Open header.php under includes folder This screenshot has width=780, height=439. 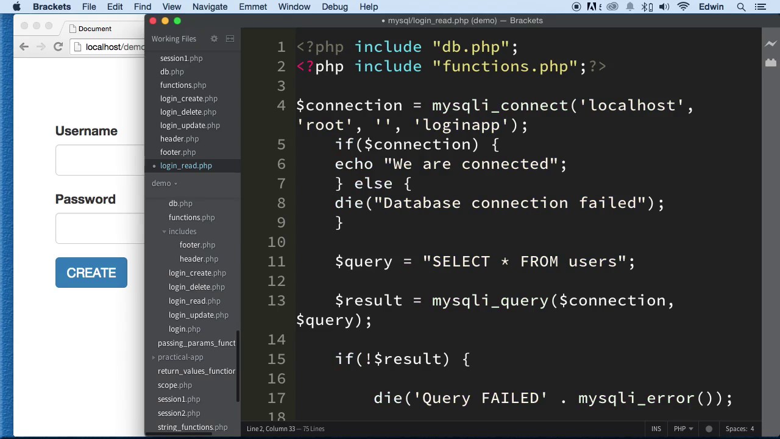click(199, 259)
